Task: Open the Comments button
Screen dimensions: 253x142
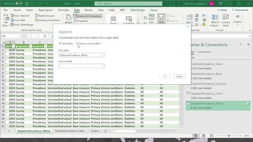Action: (x=240, y=10)
